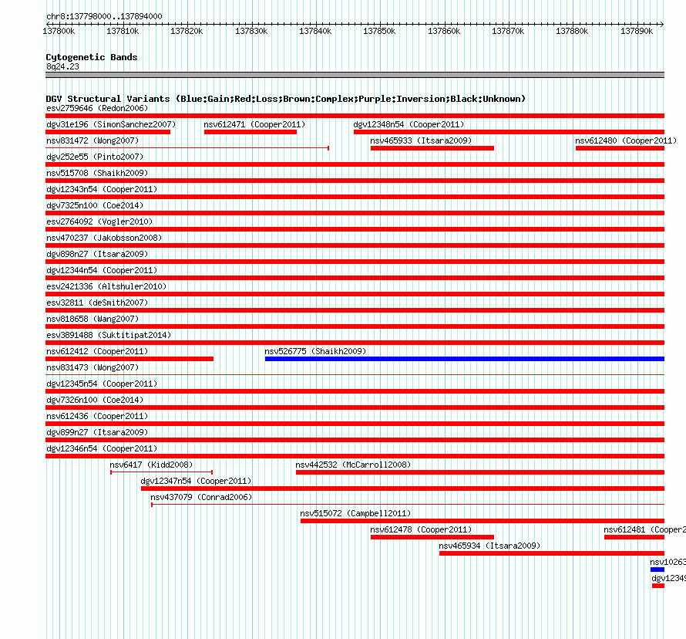Select dgv12343n54 (Cooper2011) variant

tap(102, 189)
